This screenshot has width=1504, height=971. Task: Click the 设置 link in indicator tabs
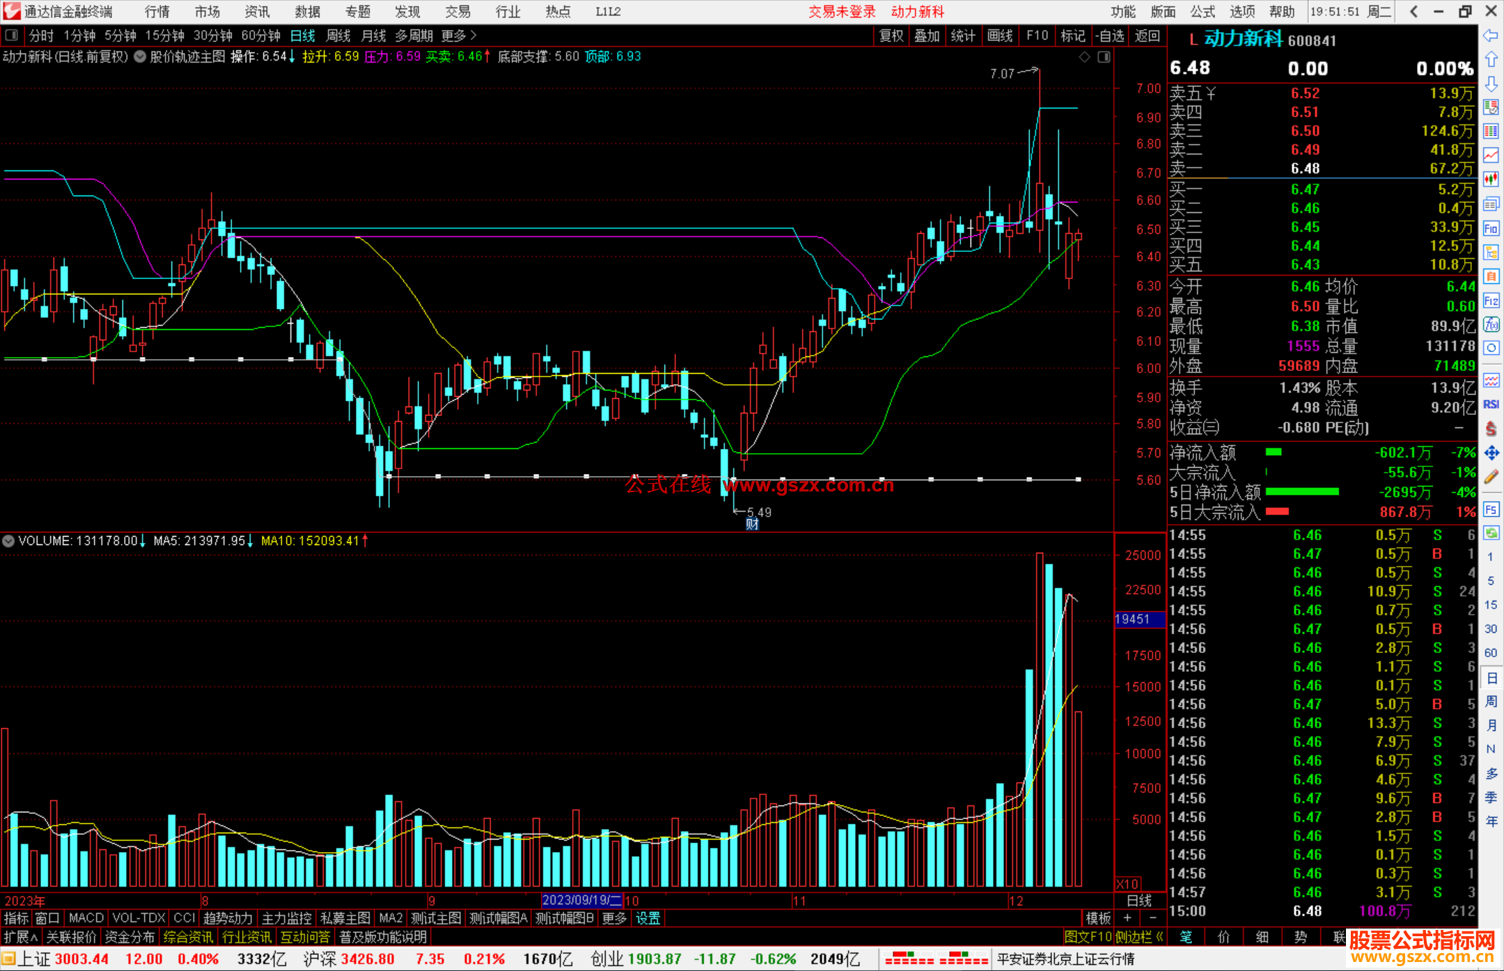(648, 918)
